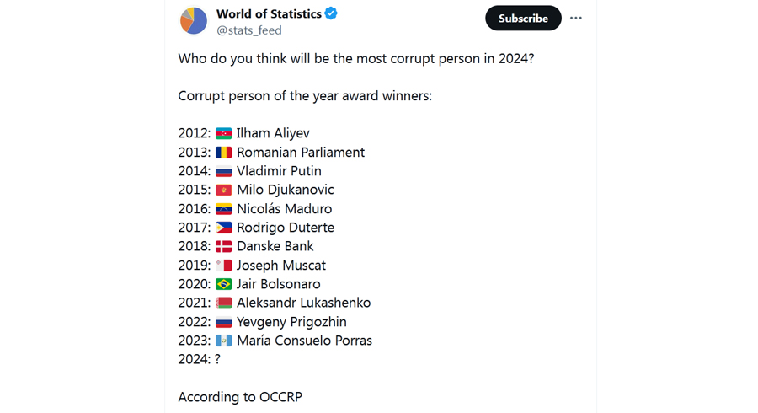This screenshot has width=758, height=413.
Task: Open the World of Statistics profile name
Action: 269,13
